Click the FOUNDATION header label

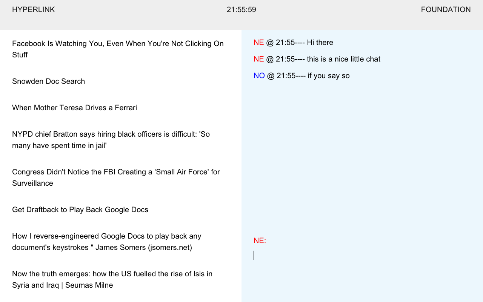[x=446, y=10]
